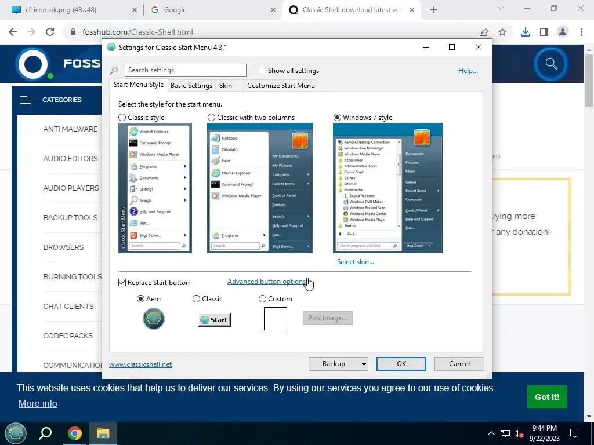Click the two columns preview thumbnail

pos(260,188)
